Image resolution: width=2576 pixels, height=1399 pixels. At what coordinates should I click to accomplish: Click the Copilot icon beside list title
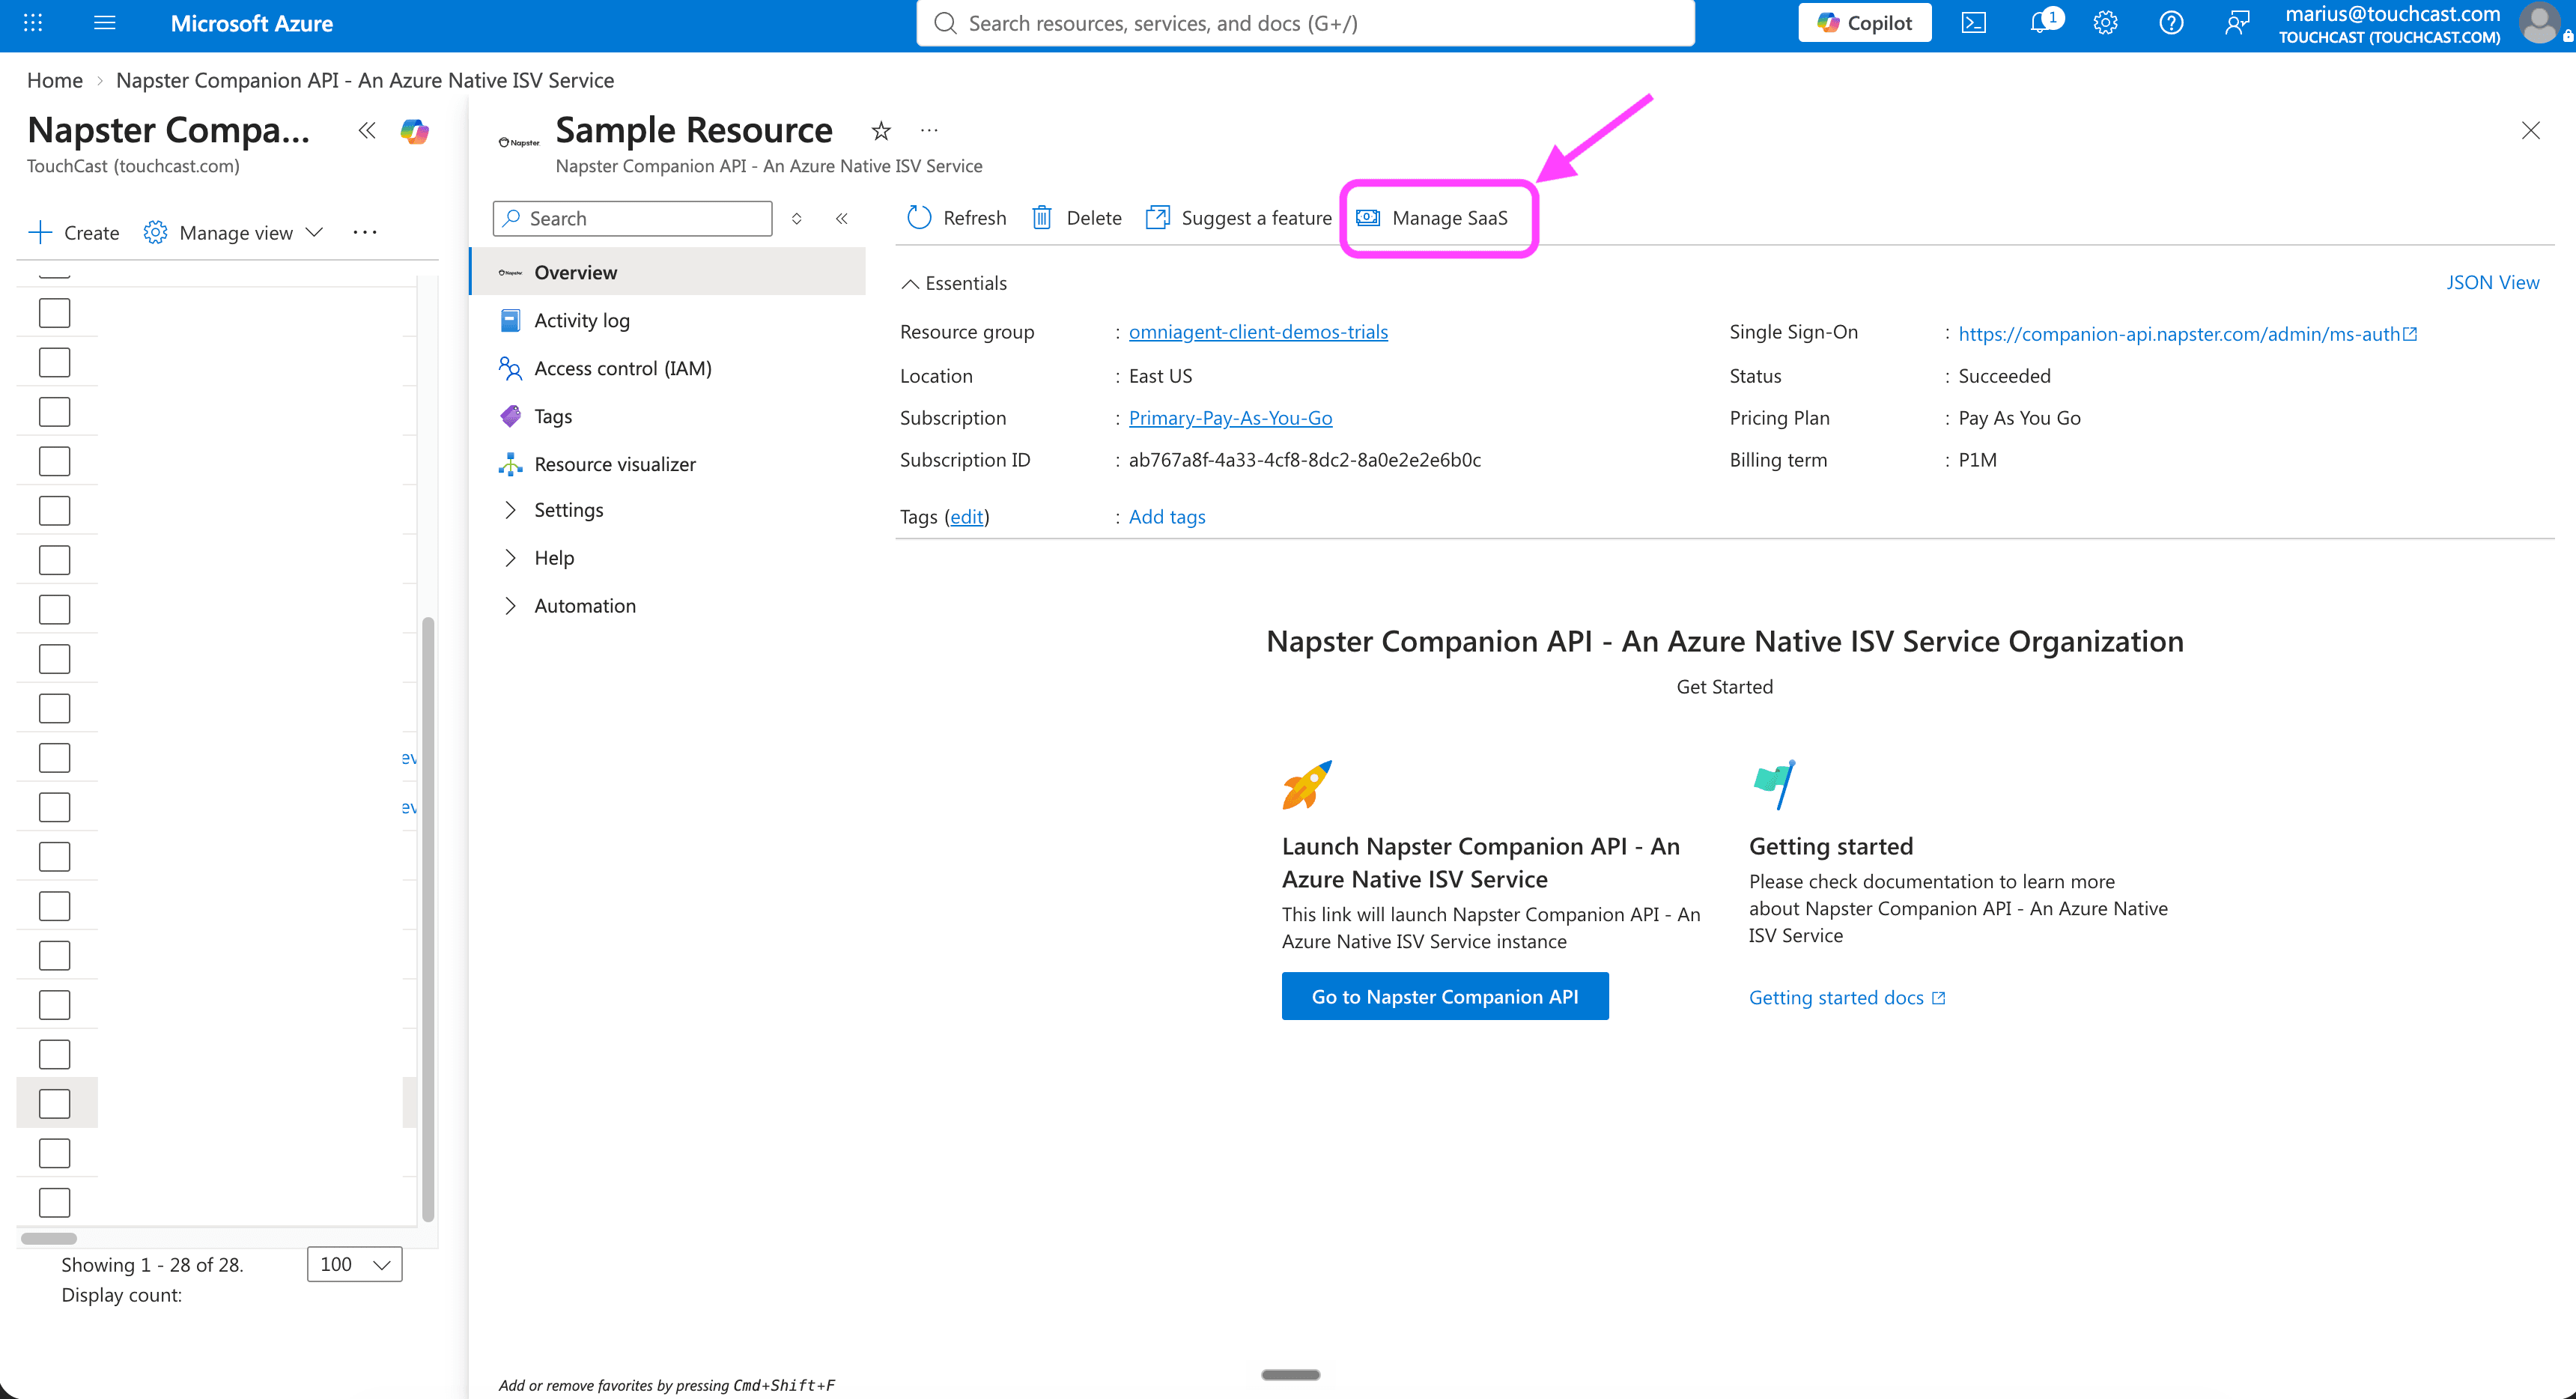click(414, 131)
